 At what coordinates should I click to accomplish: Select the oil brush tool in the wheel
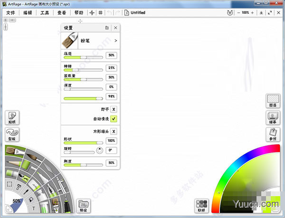click(15, 152)
